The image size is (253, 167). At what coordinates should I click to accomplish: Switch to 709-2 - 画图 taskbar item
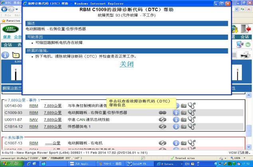coord(110,164)
